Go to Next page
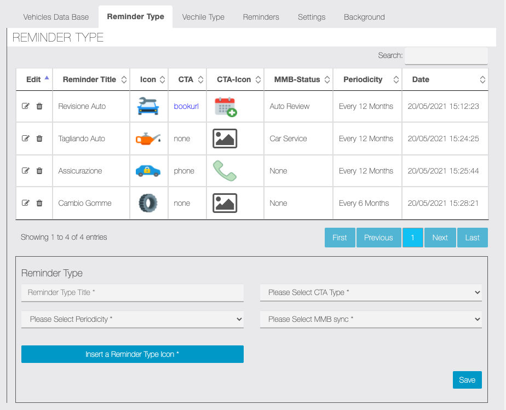The image size is (506, 410). (440, 238)
